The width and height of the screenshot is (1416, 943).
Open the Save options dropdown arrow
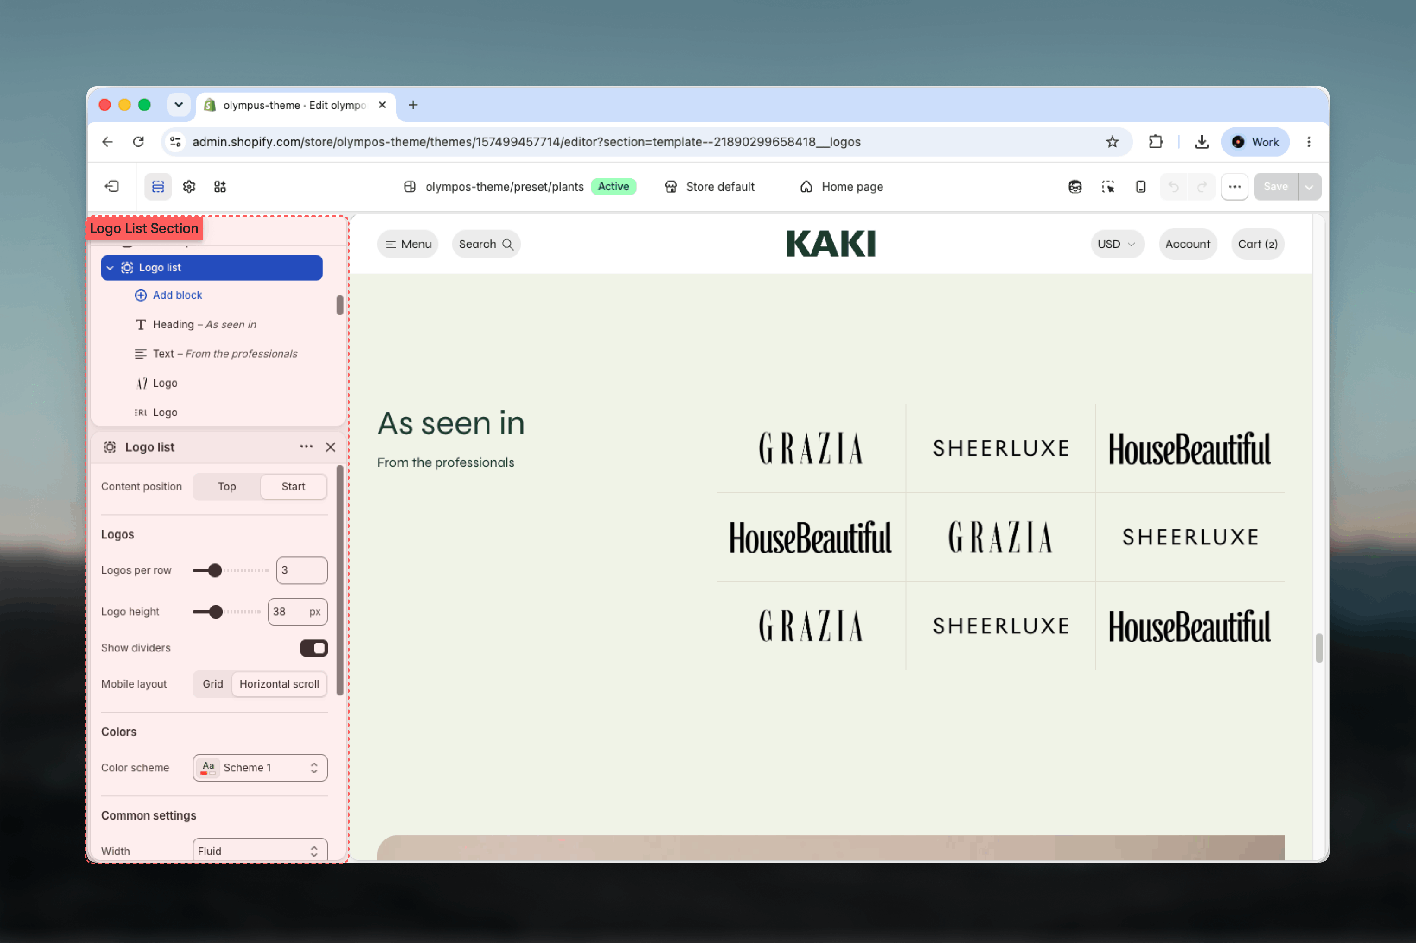(x=1309, y=186)
